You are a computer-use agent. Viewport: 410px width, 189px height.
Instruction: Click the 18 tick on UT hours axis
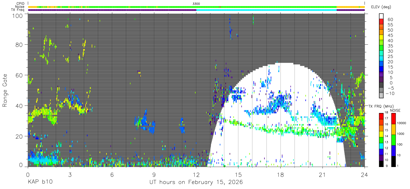[280, 175]
